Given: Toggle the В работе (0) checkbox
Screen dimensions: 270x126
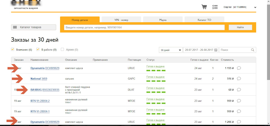Looking at the screenshot, I should pos(38,49).
